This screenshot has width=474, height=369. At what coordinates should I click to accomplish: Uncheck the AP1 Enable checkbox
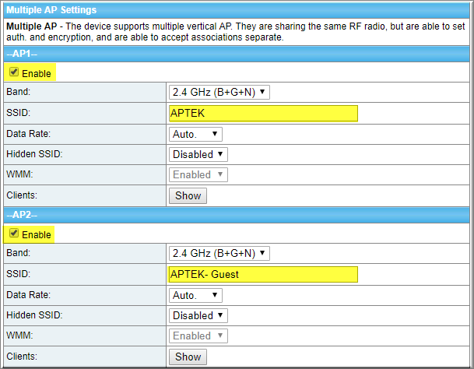(14, 72)
